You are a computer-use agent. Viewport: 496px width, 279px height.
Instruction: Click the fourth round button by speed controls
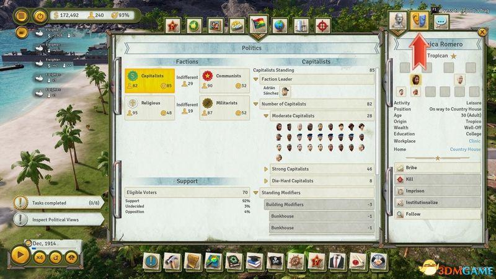click(72, 257)
